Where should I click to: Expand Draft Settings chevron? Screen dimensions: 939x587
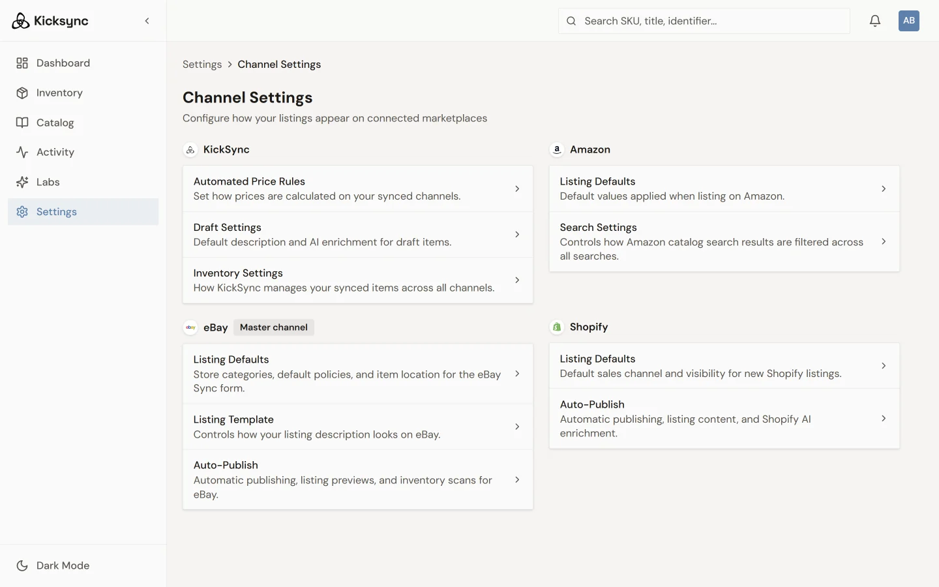(517, 234)
